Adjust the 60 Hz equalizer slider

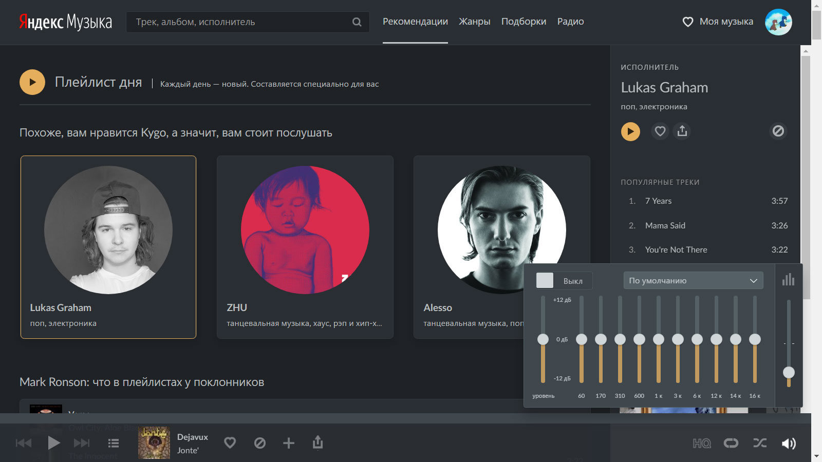pyautogui.click(x=582, y=339)
